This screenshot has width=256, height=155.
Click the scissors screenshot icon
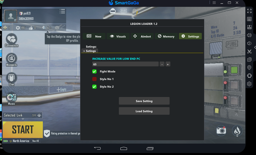click(x=249, y=52)
